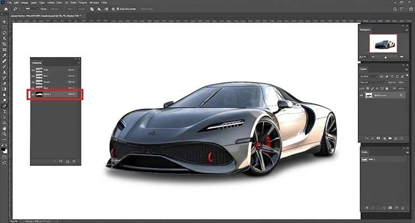
Task: Select the Brush tool
Action: click(x=4, y=67)
